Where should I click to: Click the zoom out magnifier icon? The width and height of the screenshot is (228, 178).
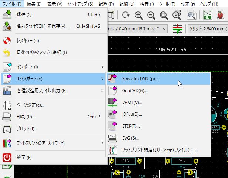pyautogui.click(x=151, y=15)
